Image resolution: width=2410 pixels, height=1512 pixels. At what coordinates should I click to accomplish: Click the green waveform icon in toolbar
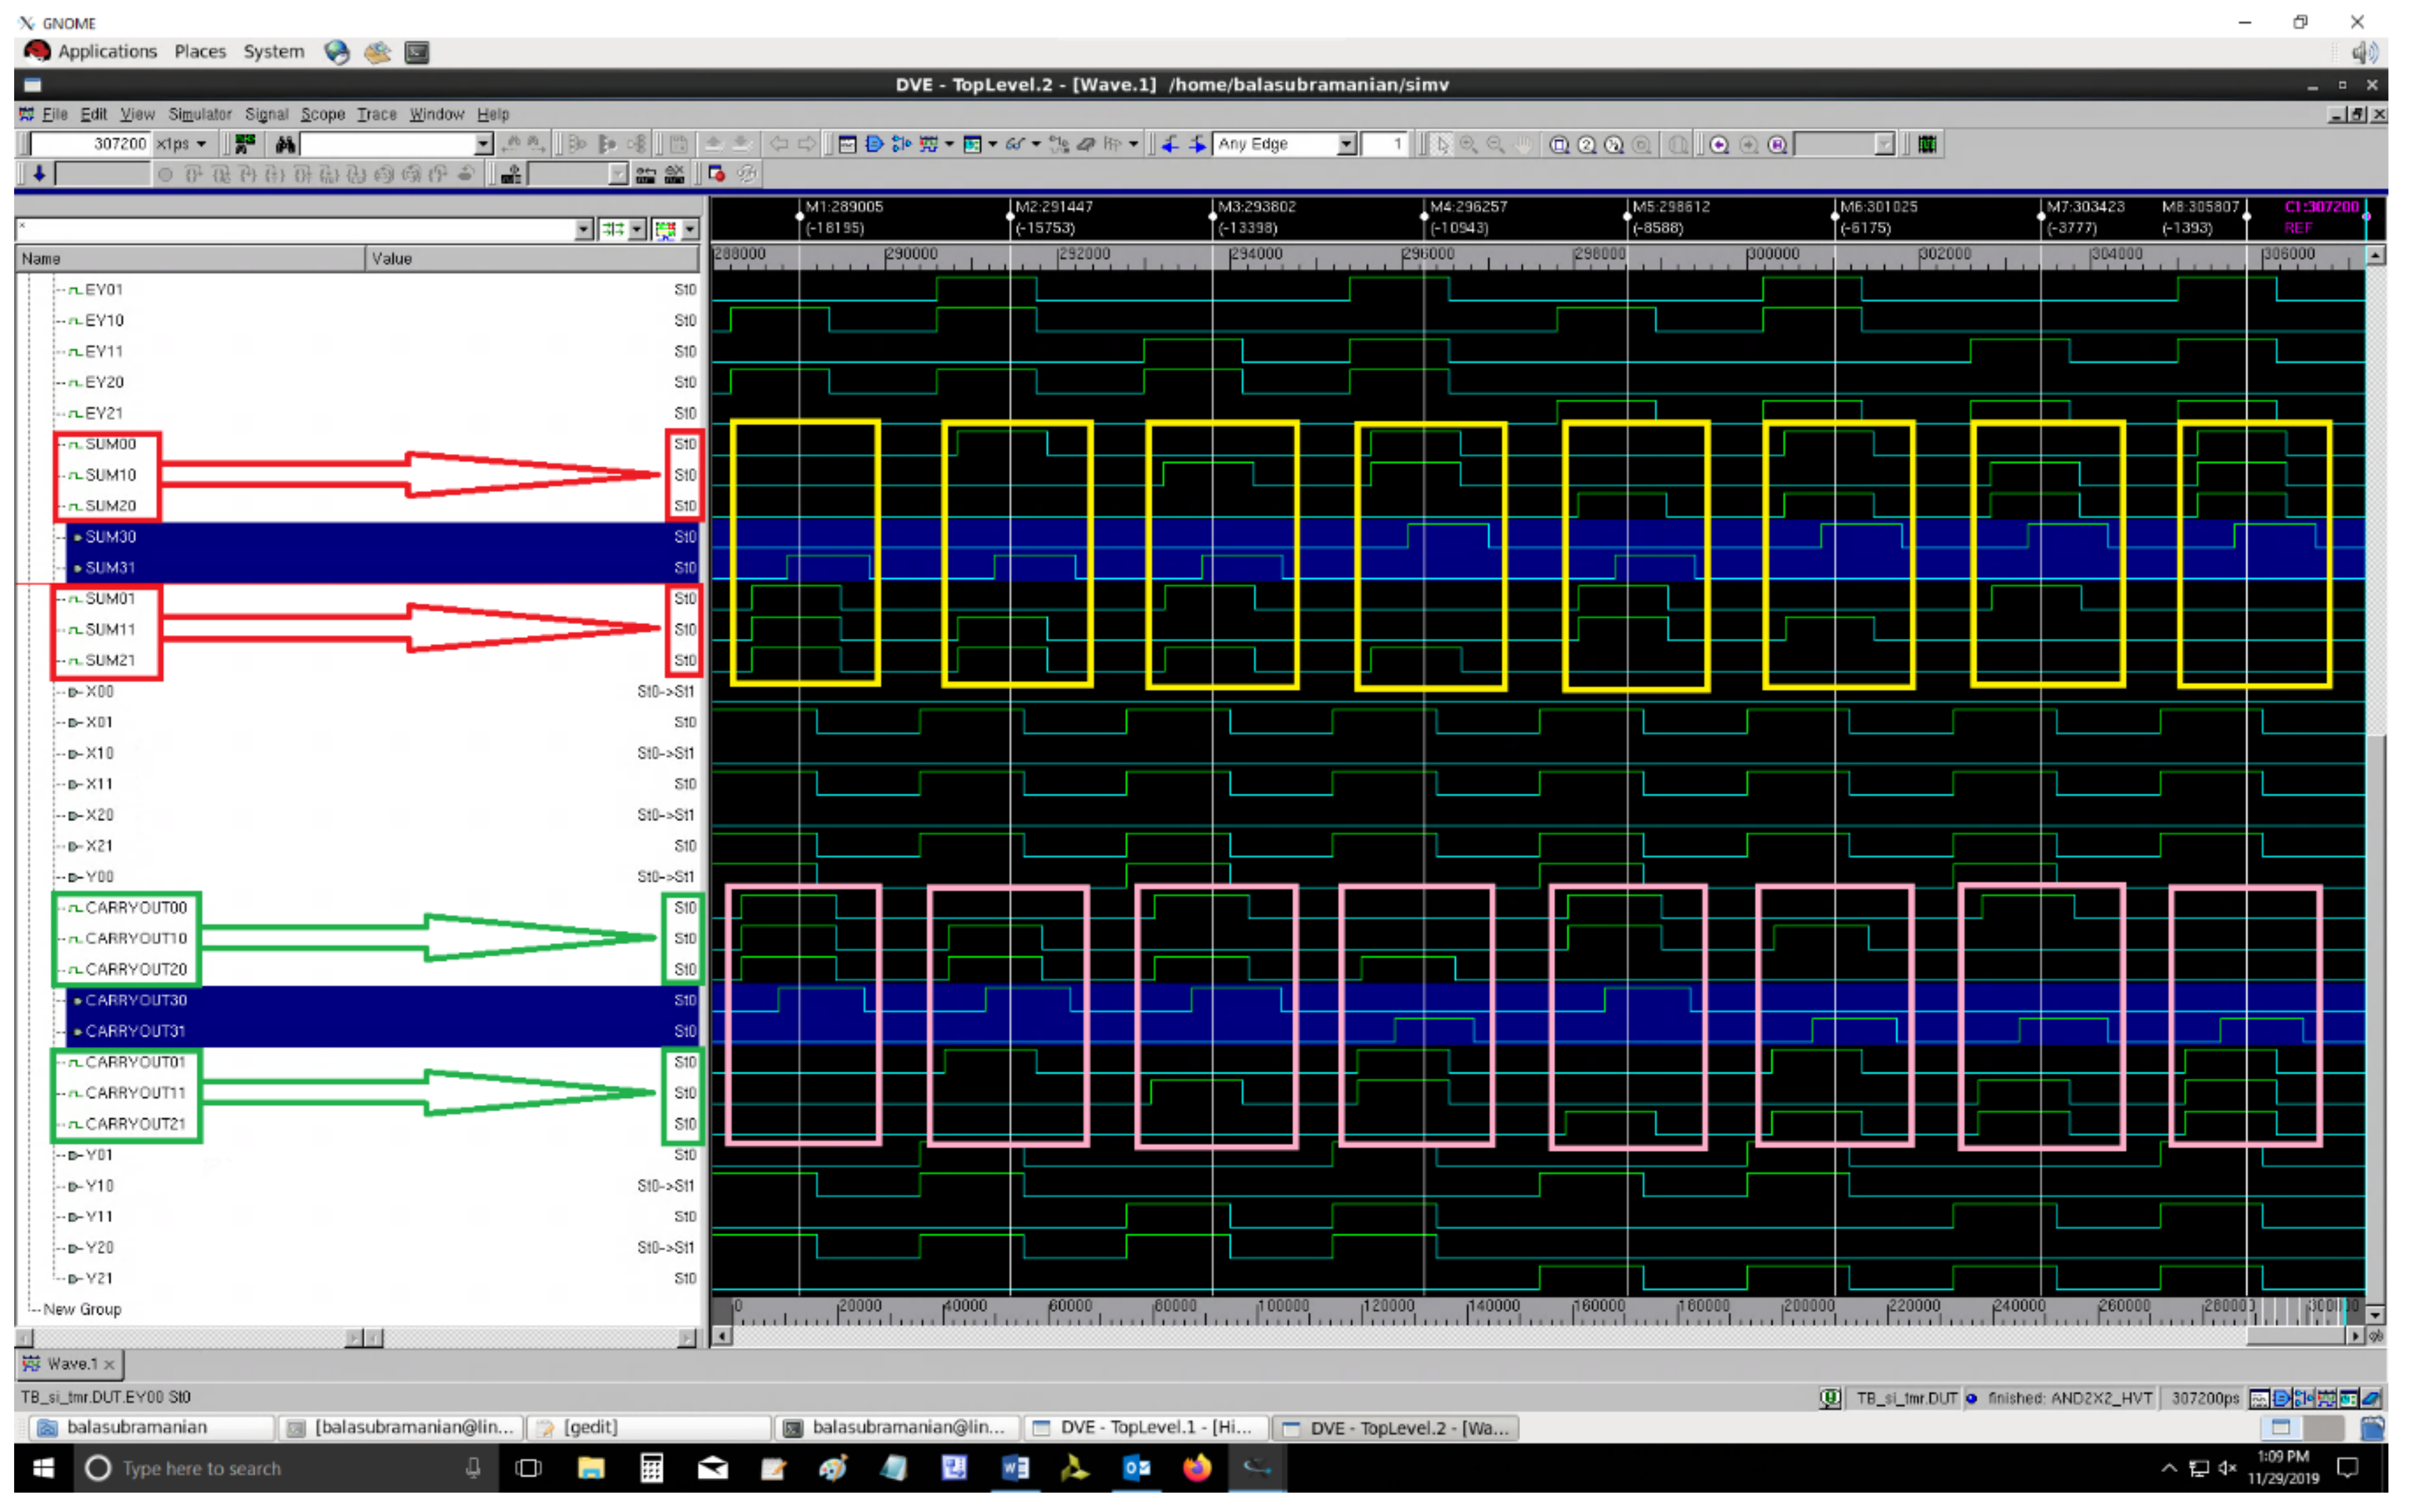point(1927,144)
